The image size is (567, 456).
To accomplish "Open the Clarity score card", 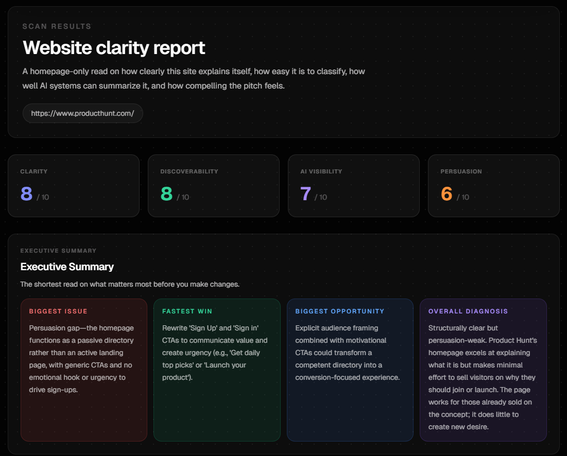I will (x=74, y=186).
